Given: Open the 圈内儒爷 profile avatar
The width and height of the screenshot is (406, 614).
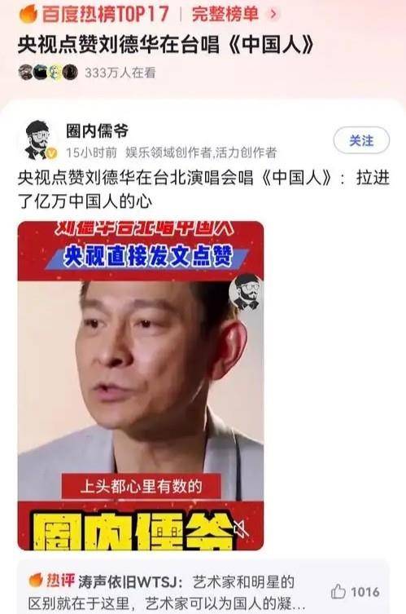Looking at the screenshot, I should pos(39,139).
